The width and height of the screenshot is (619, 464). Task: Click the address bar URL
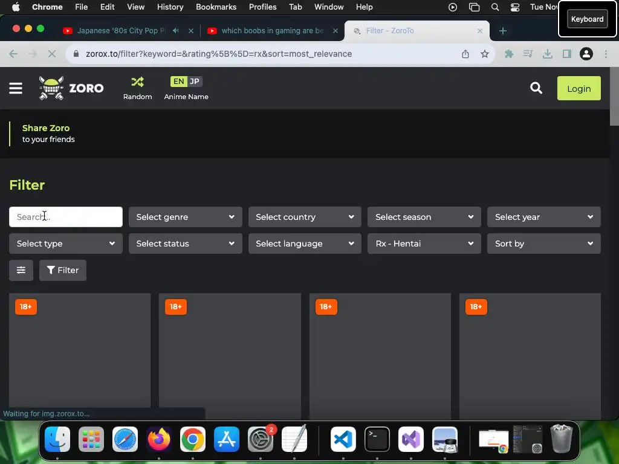coord(219,54)
